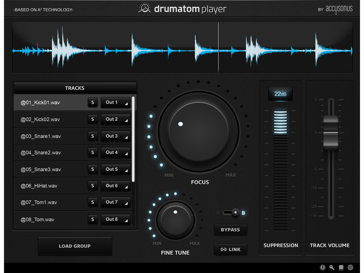This screenshot has height=273, width=364.
Task: Click the tracks list scrollbar
Action: (133, 136)
